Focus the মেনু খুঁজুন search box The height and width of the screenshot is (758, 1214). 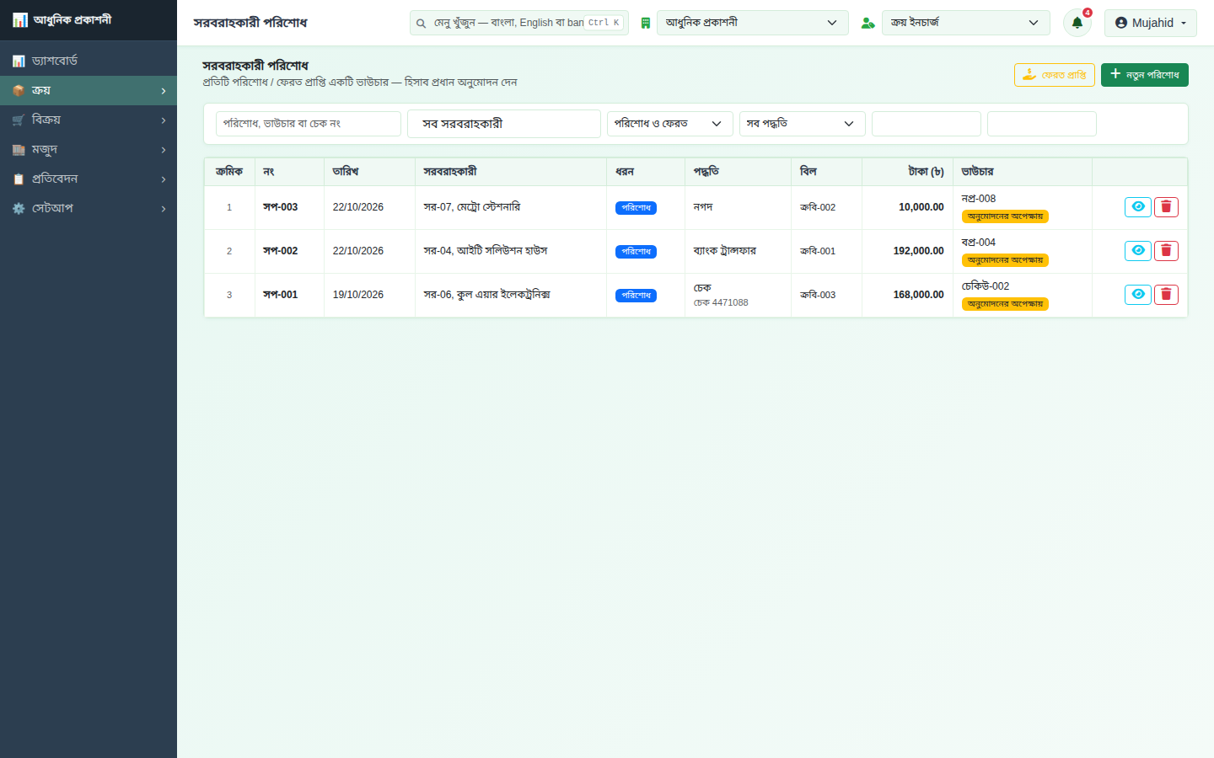[x=519, y=23]
